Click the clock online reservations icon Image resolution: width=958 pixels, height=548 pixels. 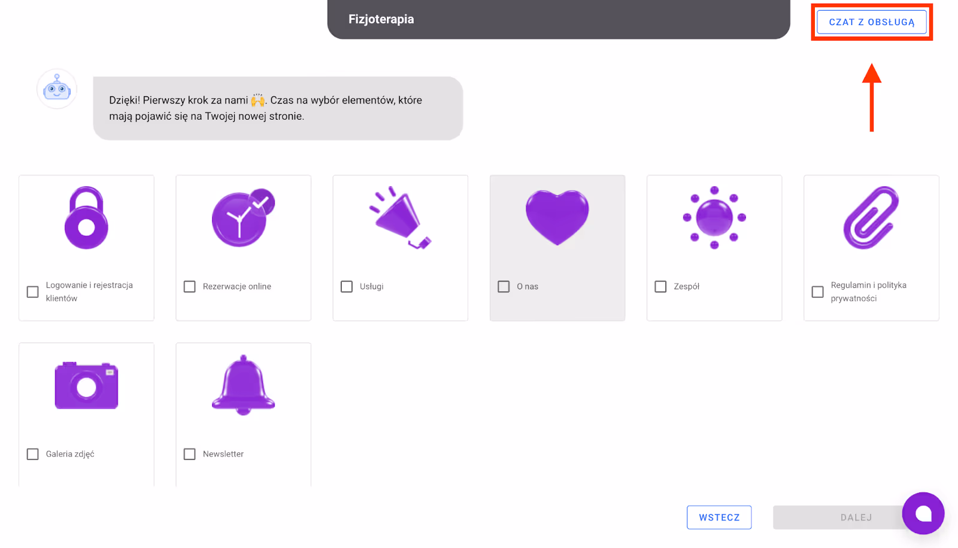[x=242, y=218]
